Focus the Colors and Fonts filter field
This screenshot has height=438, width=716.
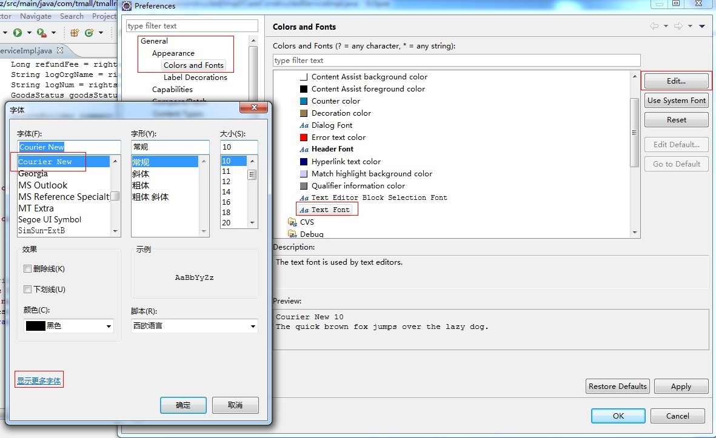pyautogui.click(x=457, y=60)
